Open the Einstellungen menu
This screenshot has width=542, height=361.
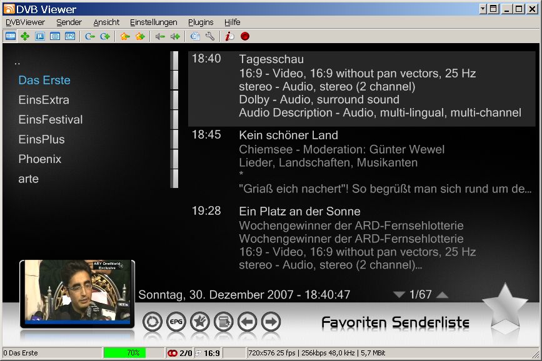[154, 22]
